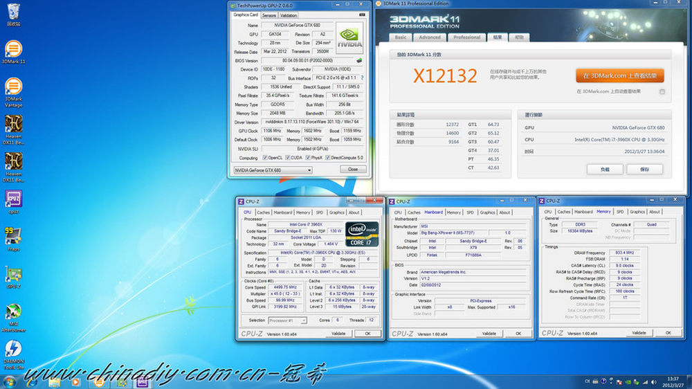
Task: Open the GPU-Z desktop shortcut
Action: (x=13, y=277)
